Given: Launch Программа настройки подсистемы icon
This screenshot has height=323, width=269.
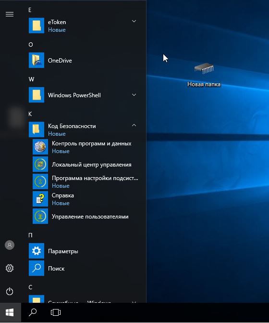Looking at the screenshot, I should (x=40, y=181).
